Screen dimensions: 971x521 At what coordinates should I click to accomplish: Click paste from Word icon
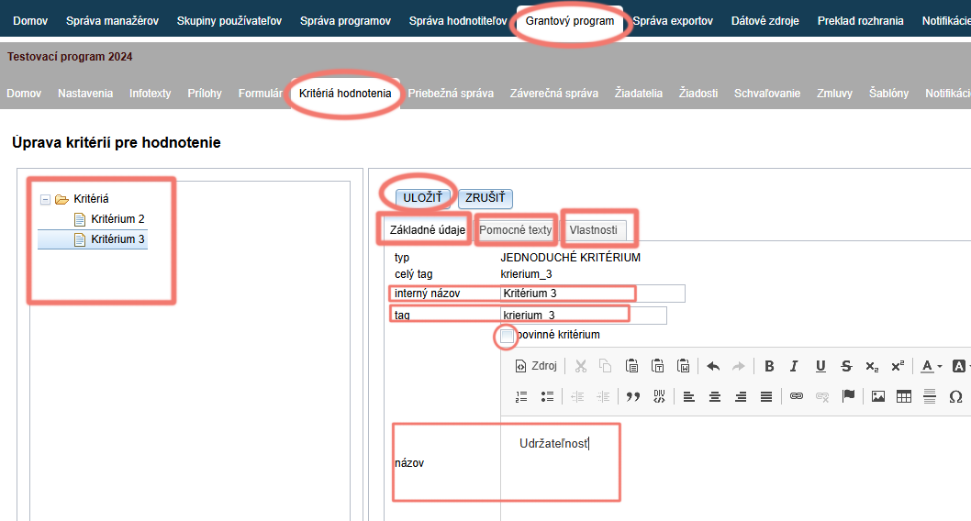tap(683, 366)
